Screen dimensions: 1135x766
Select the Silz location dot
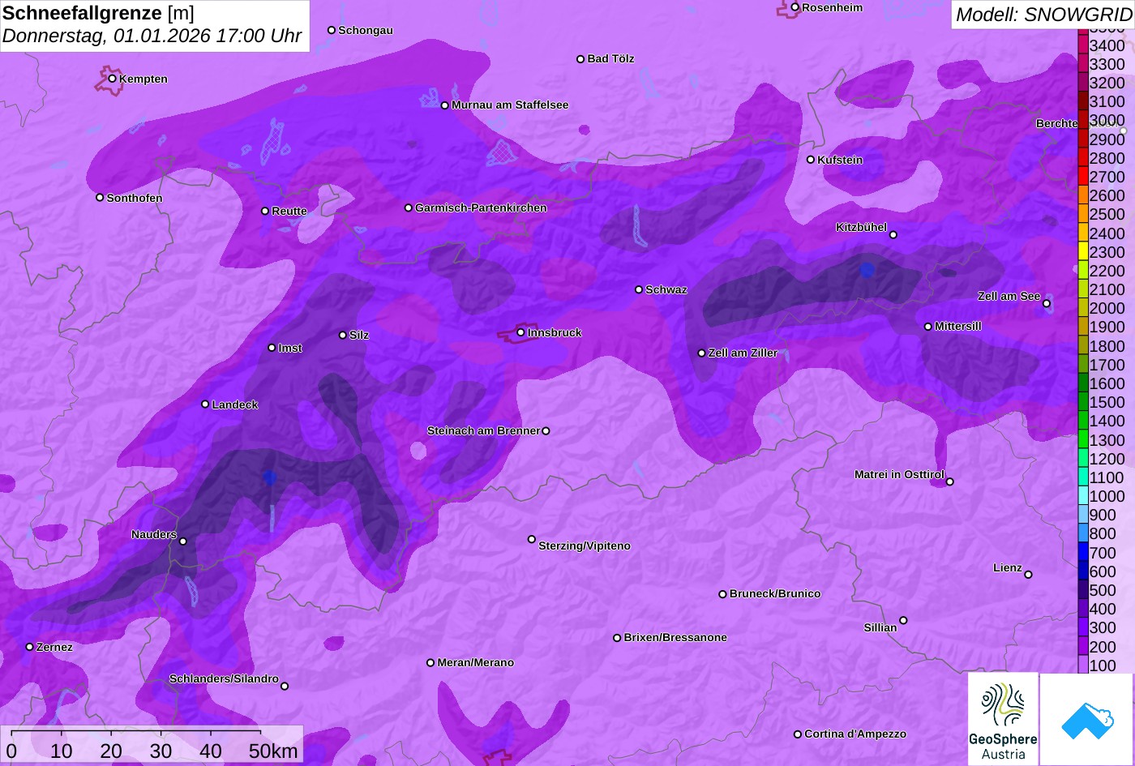[x=343, y=335]
